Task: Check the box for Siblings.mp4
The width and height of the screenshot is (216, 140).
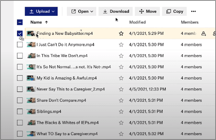Action: pos(20,112)
